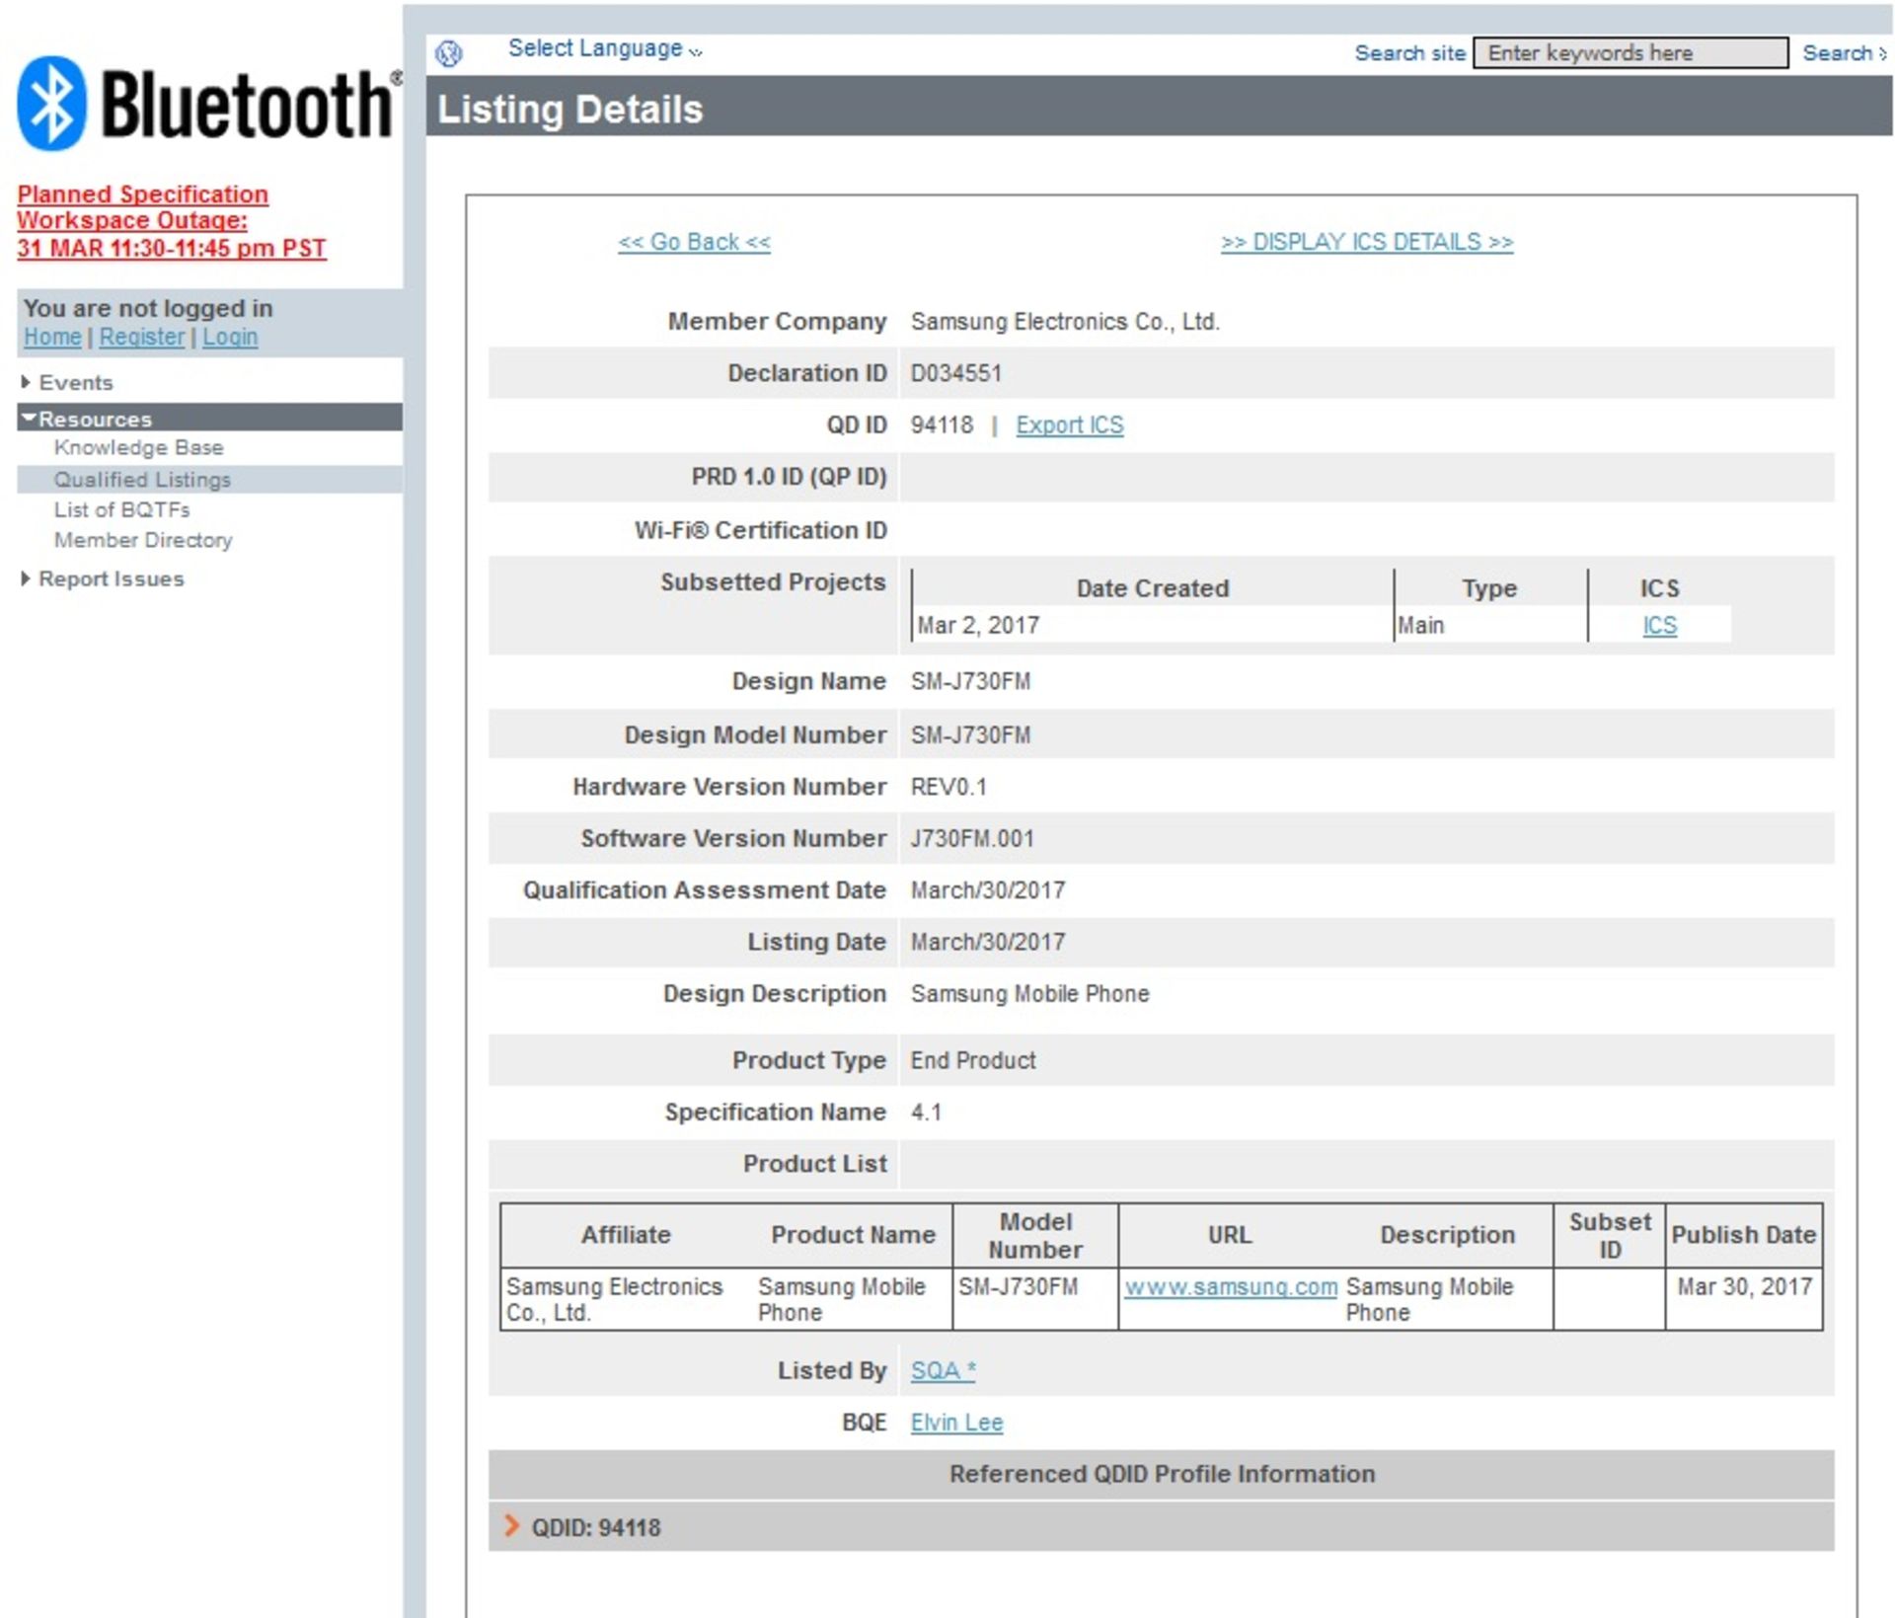Click the Export ICS link
The image size is (1895, 1618).
[1069, 424]
